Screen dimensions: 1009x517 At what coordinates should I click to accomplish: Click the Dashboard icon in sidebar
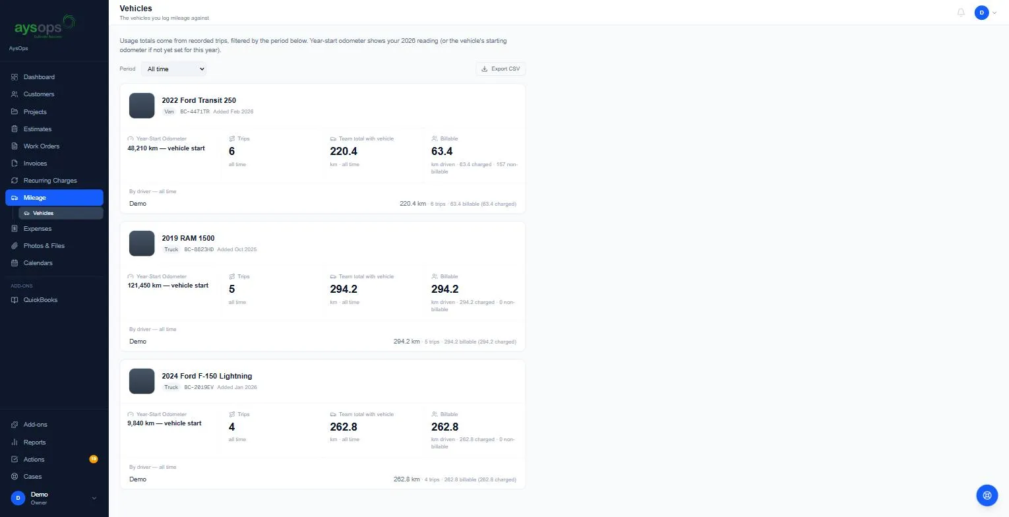pos(15,77)
